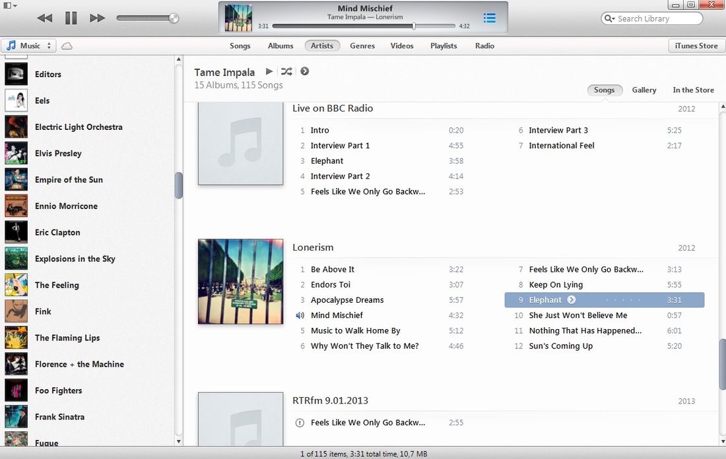Switch to Gallery view

point(644,90)
